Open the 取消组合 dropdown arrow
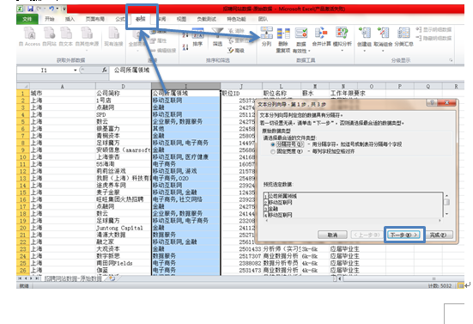 [383, 51]
